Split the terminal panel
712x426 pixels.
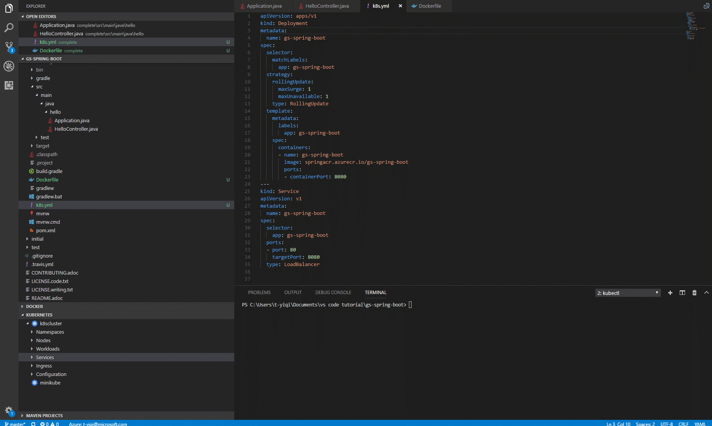click(682, 293)
